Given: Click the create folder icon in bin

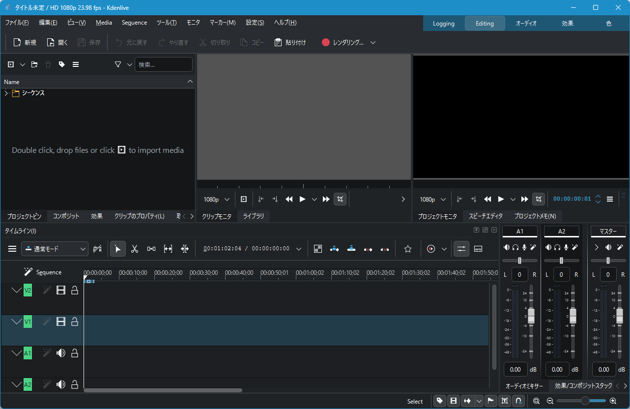Looking at the screenshot, I should pyautogui.click(x=34, y=64).
